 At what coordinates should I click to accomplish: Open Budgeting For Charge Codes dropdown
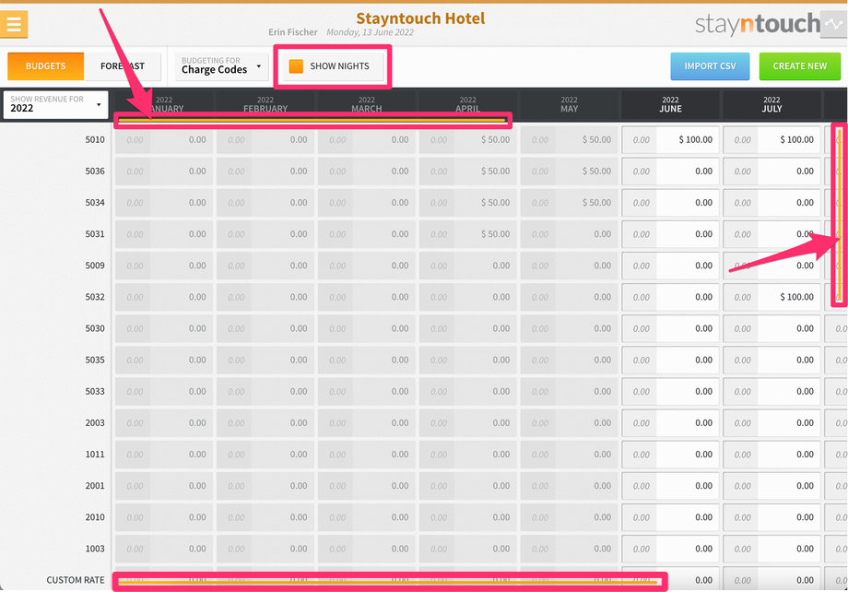click(x=222, y=65)
